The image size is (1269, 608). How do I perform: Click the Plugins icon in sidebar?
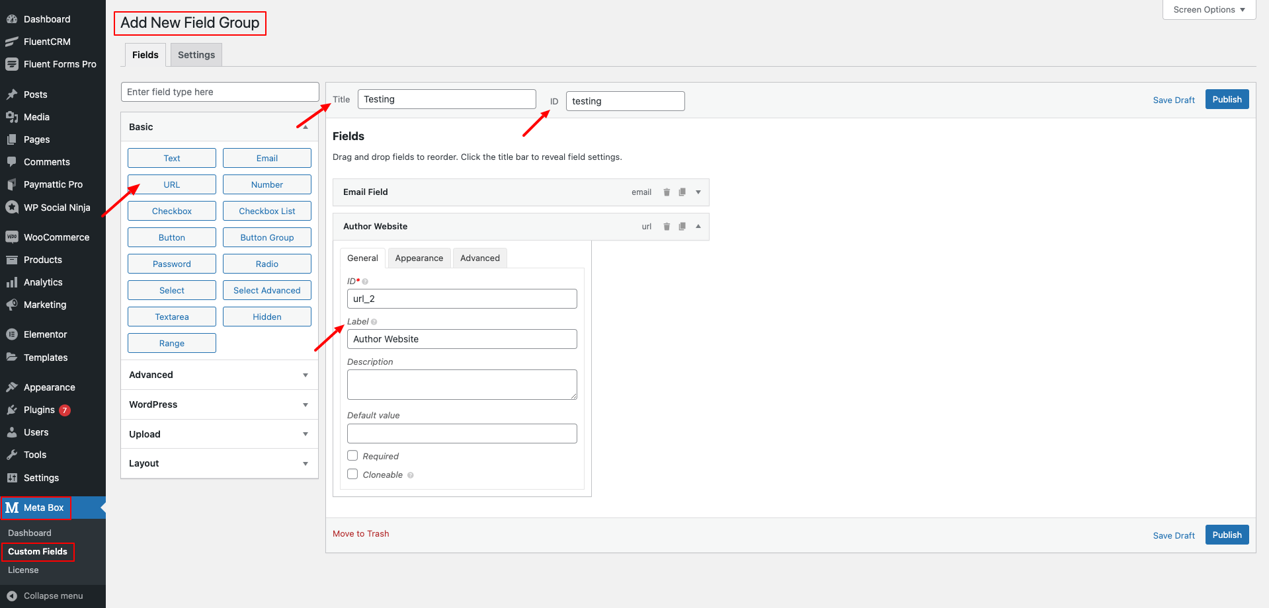tap(12, 410)
